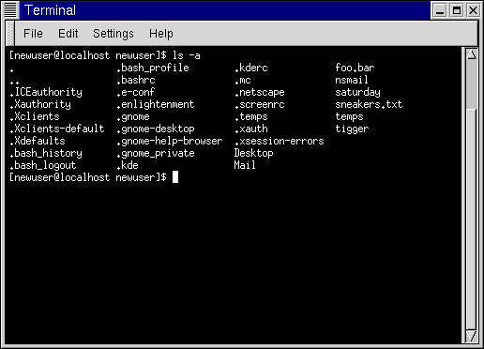The image size is (484, 349).
Task: Open the Settings menu
Action: [x=113, y=34]
